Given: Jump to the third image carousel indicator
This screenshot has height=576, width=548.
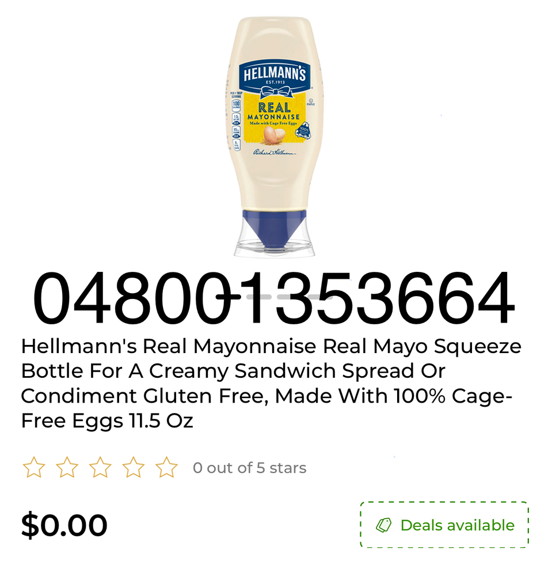Looking at the screenshot, I should tap(290, 297).
